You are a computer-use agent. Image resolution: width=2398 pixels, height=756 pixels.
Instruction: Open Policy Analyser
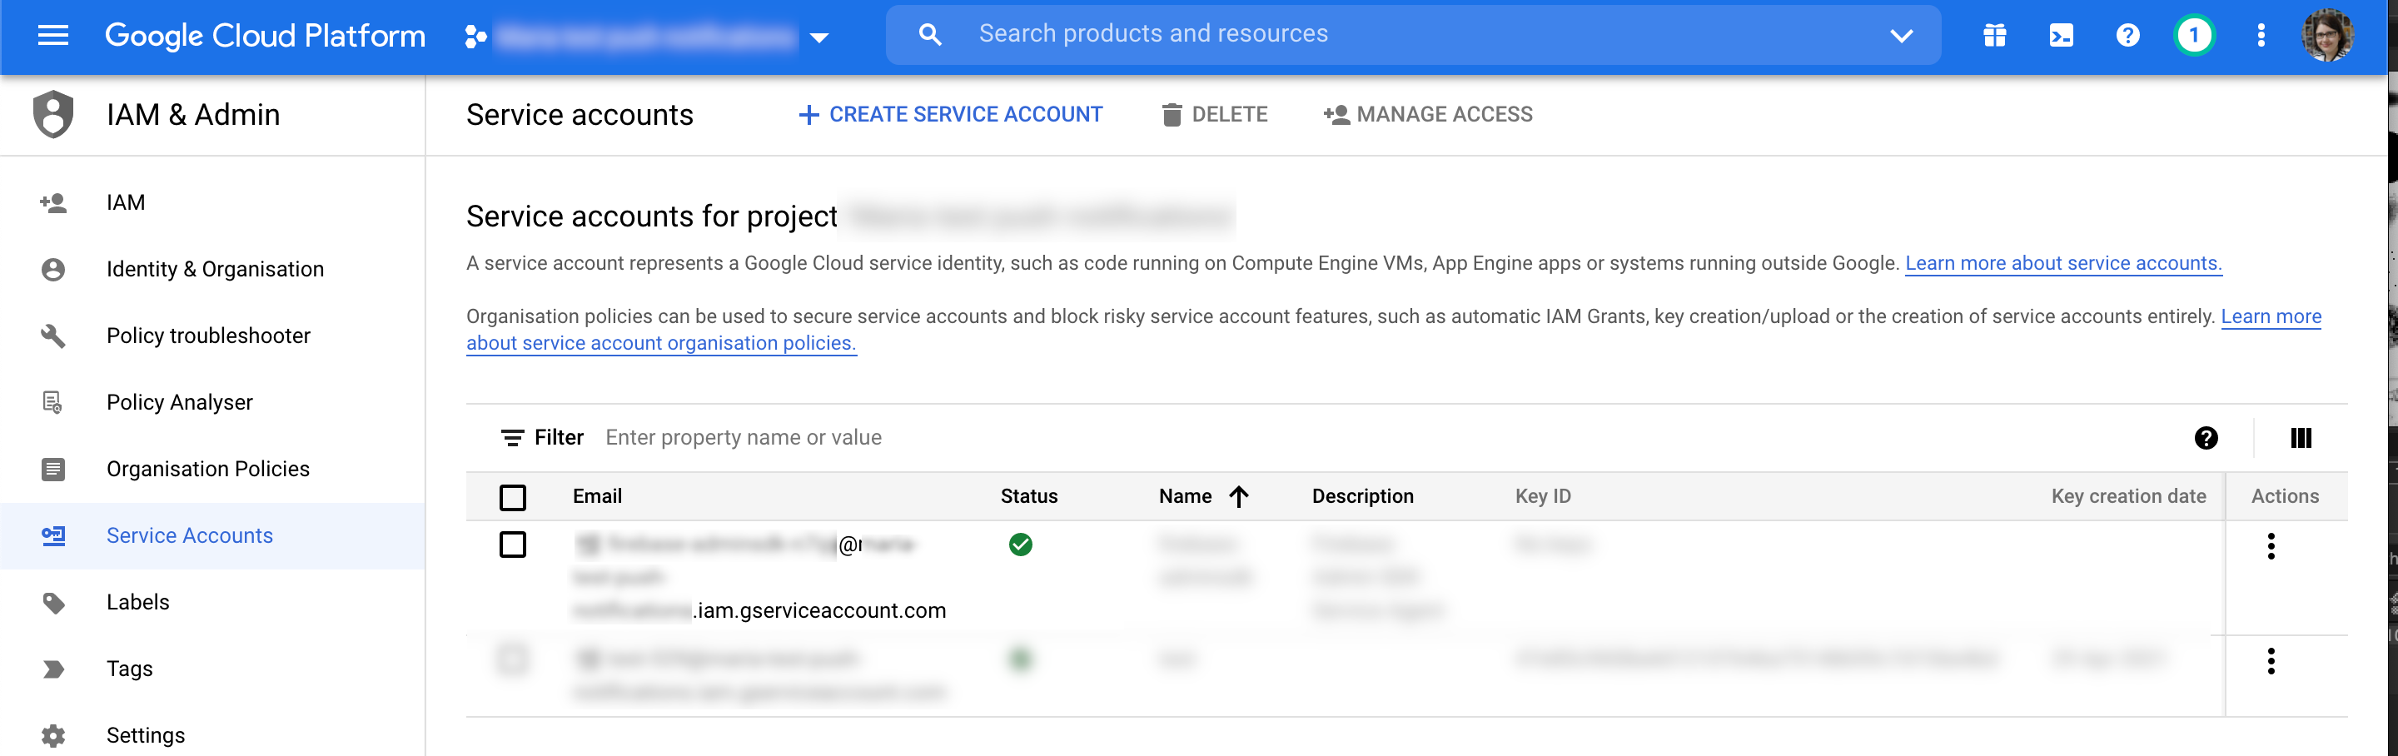[212, 402]
